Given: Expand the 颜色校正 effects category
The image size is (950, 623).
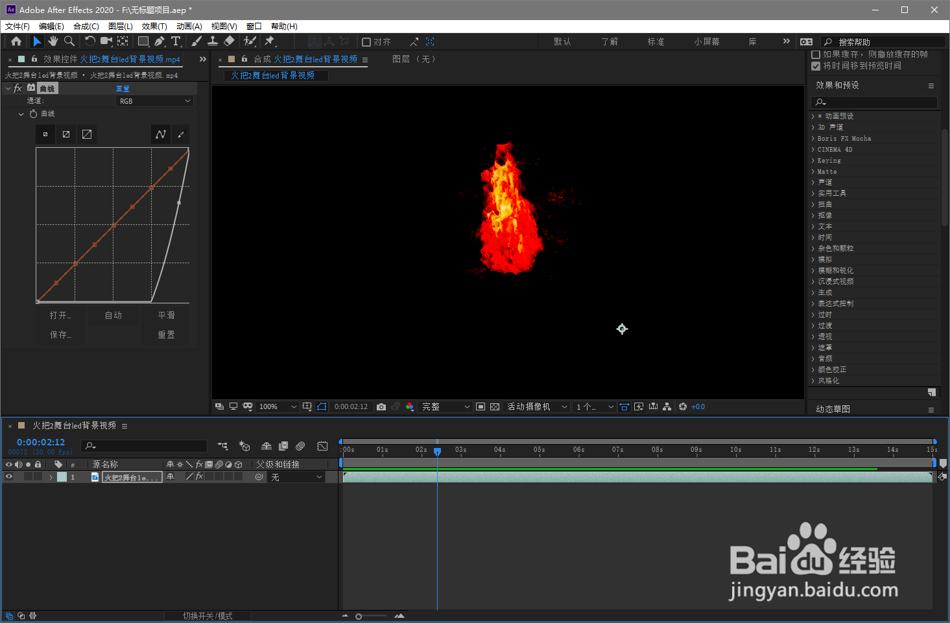Looking at the screenshot, I should coord(813,370).
